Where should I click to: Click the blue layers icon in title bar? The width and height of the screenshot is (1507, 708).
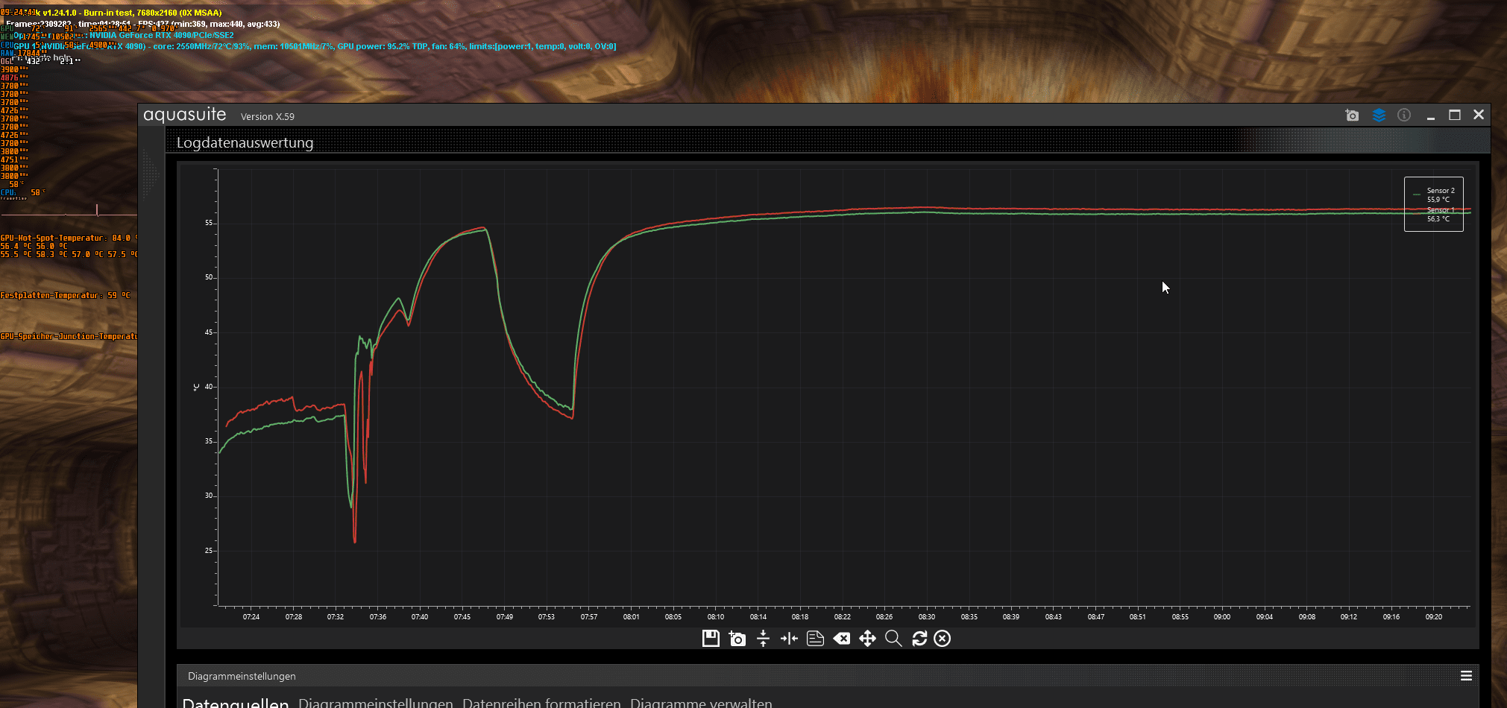[x=1379, y=115]
